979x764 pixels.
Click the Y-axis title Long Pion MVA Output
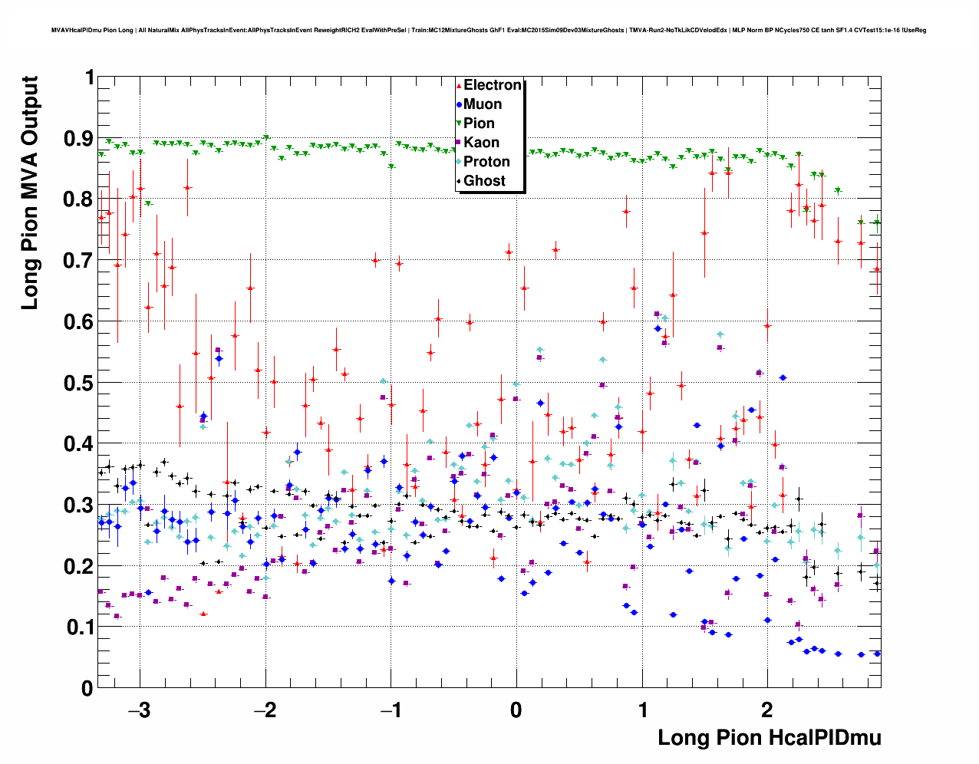[30, 193]
